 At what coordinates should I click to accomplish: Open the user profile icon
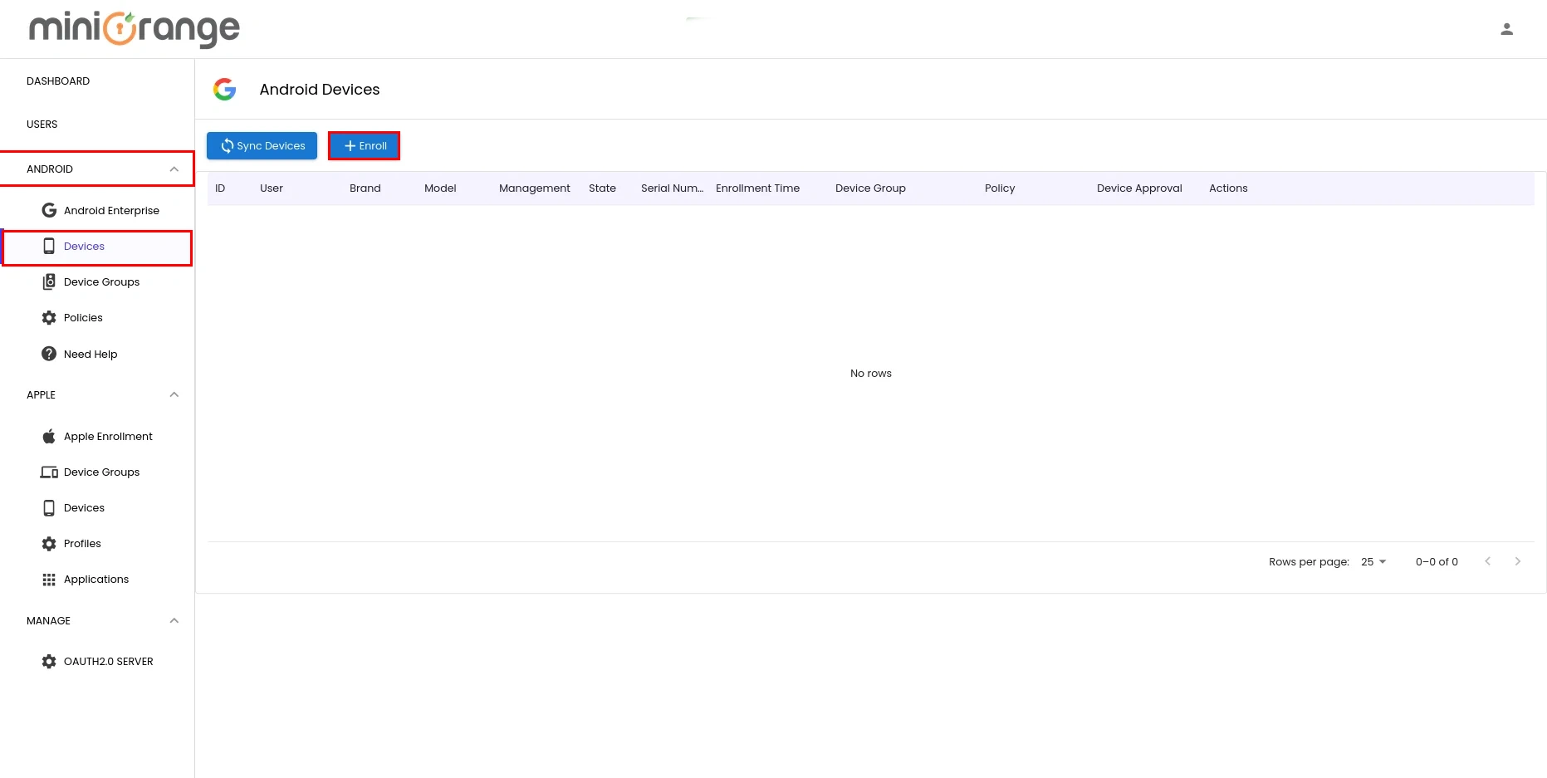click(x=1507, y=29)
